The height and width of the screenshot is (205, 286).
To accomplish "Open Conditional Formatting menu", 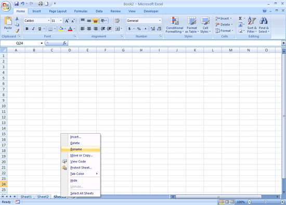I will click(175, 25).
